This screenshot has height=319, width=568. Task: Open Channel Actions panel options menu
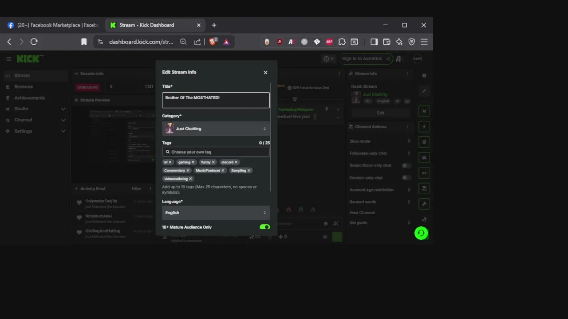pyautogui.click(x=407, y=127)
